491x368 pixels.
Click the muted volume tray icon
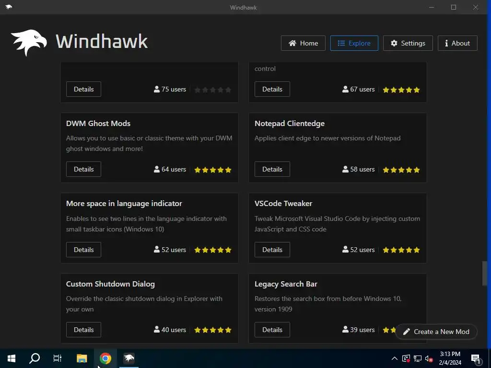(x=429, y=358)
